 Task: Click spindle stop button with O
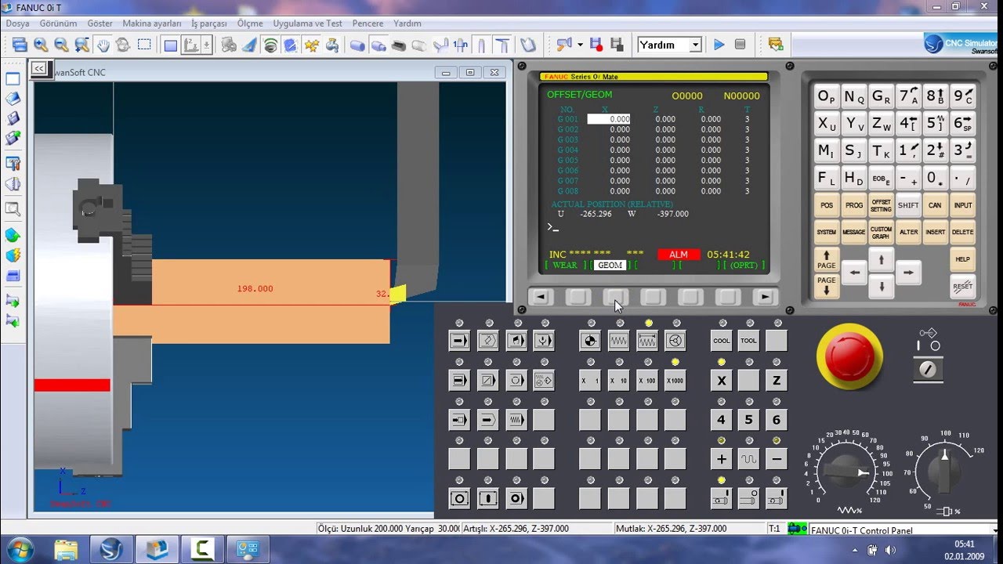(749, 498)
